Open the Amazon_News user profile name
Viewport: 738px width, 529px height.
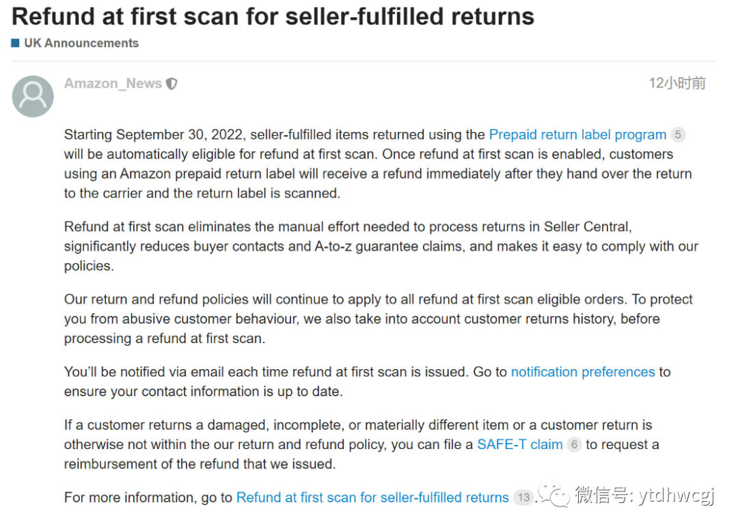[113, 83]
